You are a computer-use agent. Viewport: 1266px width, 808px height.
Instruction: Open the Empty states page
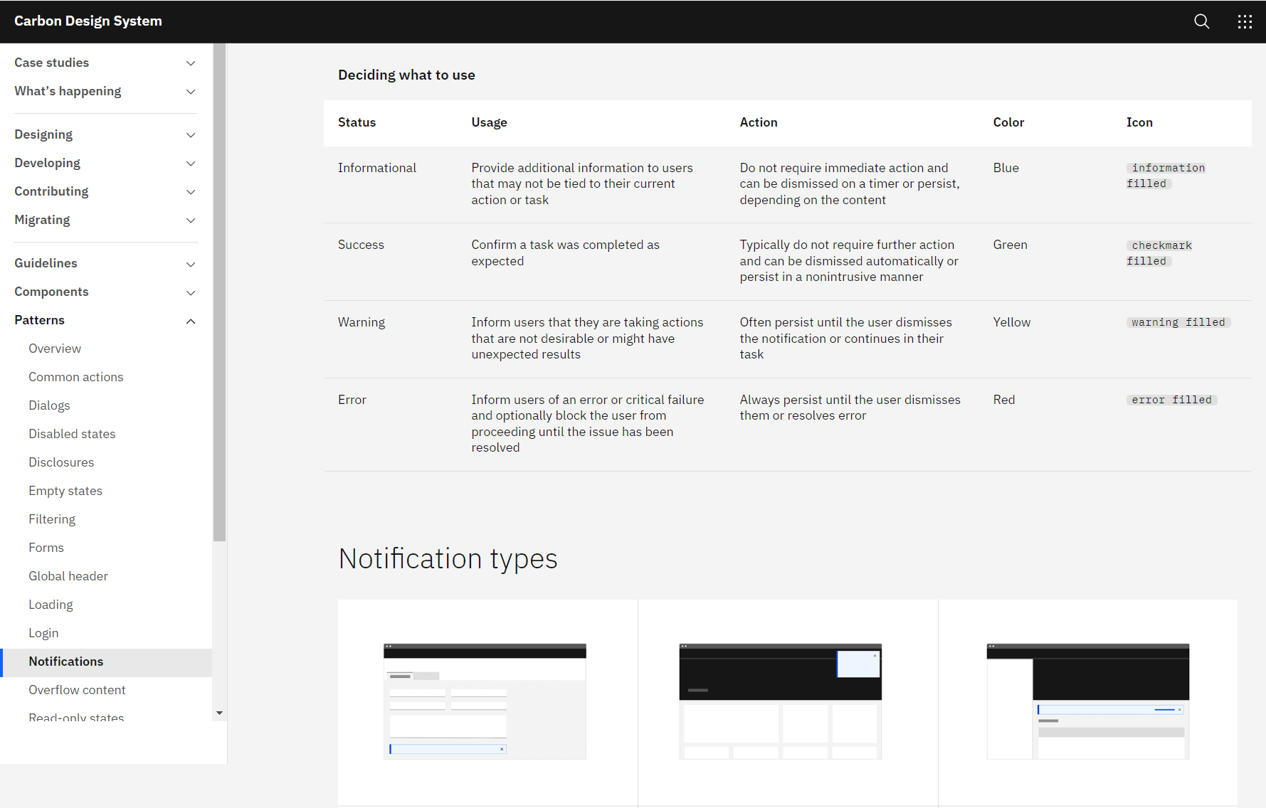pyautogui.click(x=65, y=490)
